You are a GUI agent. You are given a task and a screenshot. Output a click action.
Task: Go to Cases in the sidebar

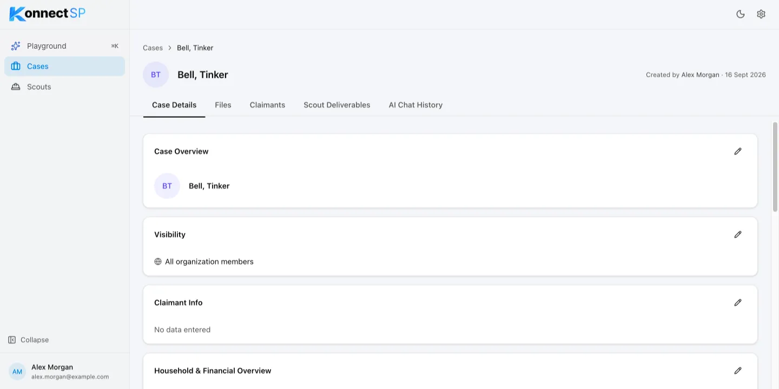click(x=65, y=66)
